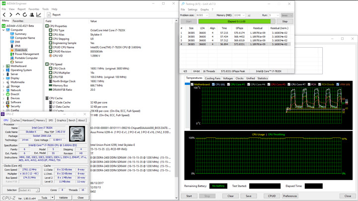Select Power Management in the tree

[x=26, y=54]
